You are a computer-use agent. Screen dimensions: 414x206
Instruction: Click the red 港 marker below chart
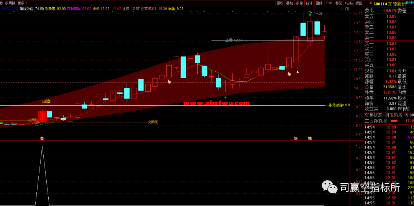42,138
